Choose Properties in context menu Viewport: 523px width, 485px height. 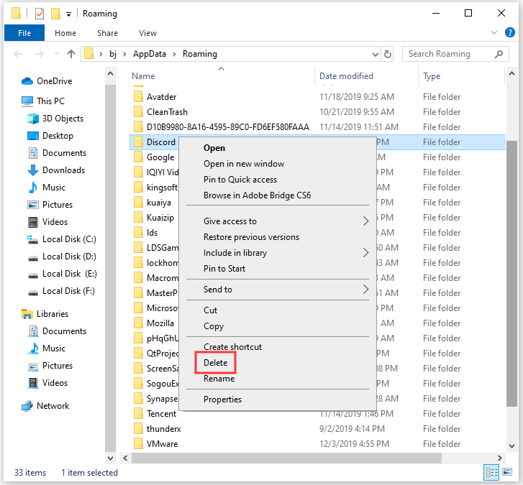click(278, 399)
